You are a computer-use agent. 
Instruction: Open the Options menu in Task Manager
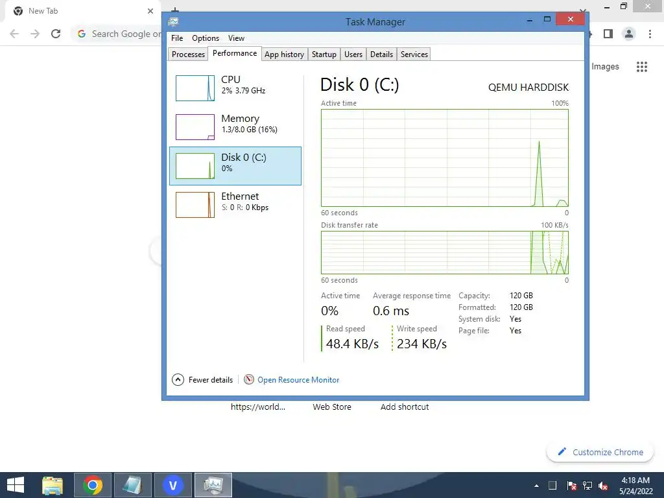(206, 38)
